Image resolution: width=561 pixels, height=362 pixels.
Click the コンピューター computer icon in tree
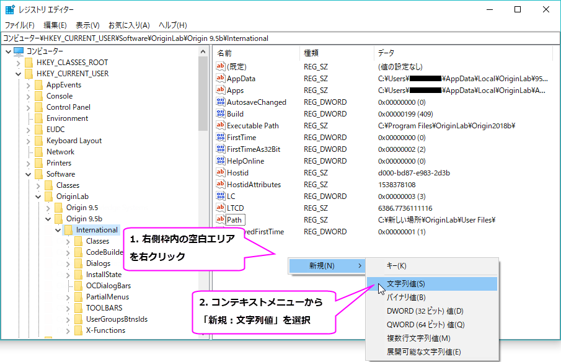pos(19,51)
